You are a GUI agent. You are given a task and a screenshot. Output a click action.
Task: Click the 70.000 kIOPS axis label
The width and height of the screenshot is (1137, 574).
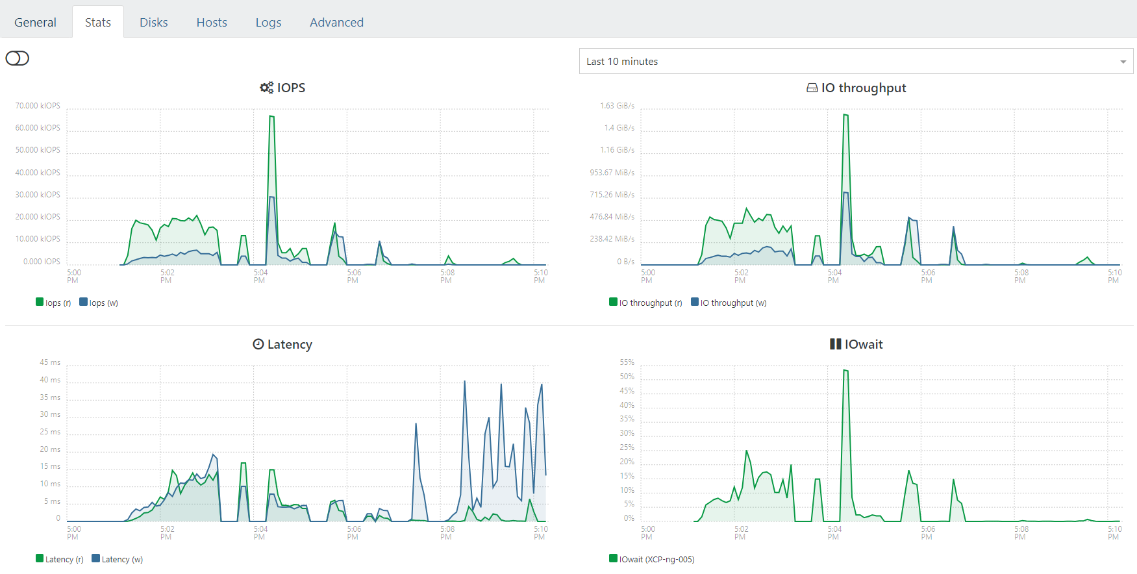[x=38, y=105]
